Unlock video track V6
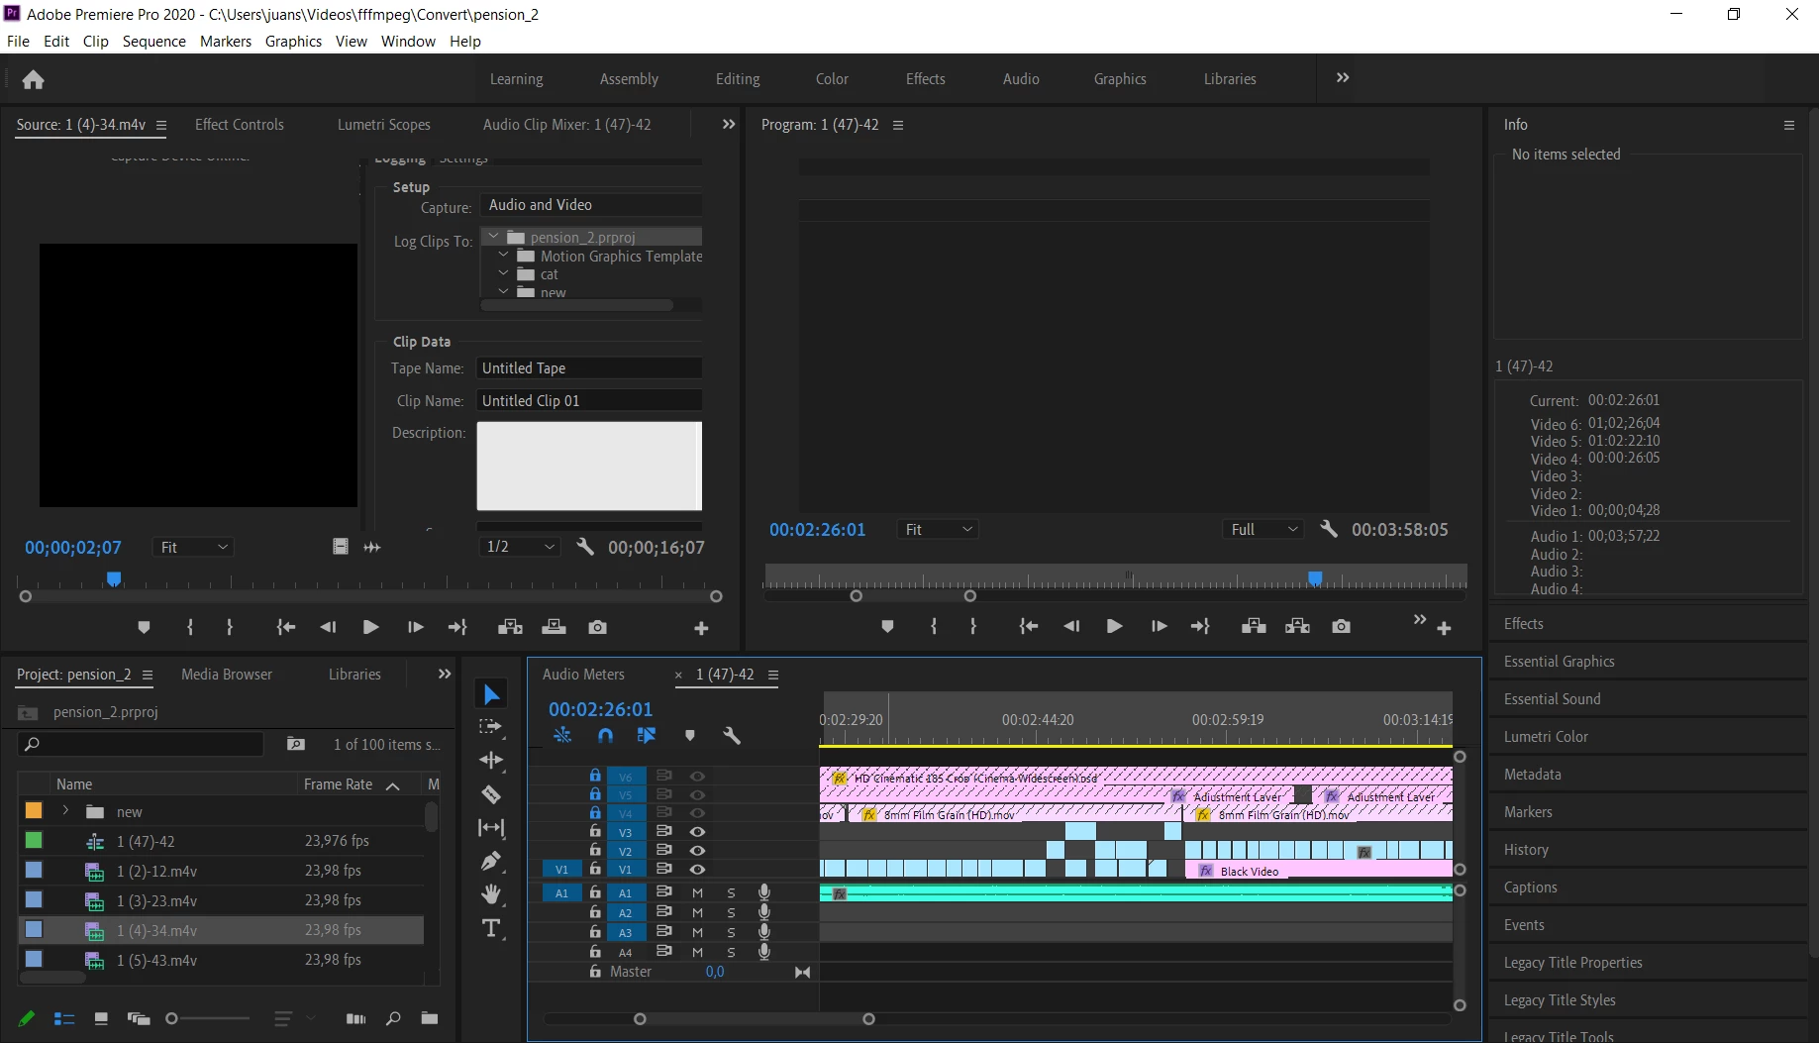The height and width of the screenshot is (1043, 1819). point(595,776)
